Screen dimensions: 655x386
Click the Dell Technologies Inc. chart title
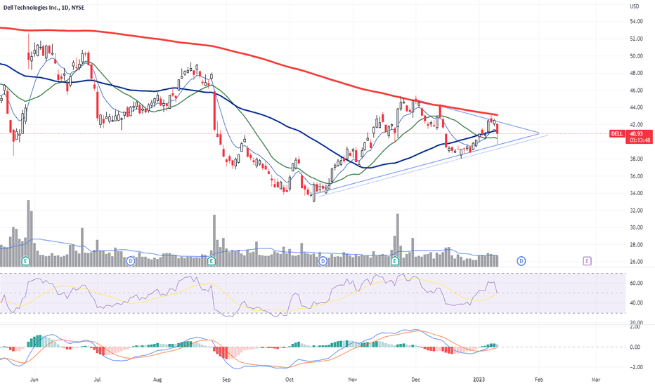click(44, 7)
